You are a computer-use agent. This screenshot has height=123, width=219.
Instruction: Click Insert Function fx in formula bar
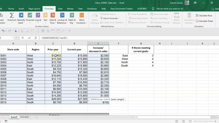(x=36, y=38)
